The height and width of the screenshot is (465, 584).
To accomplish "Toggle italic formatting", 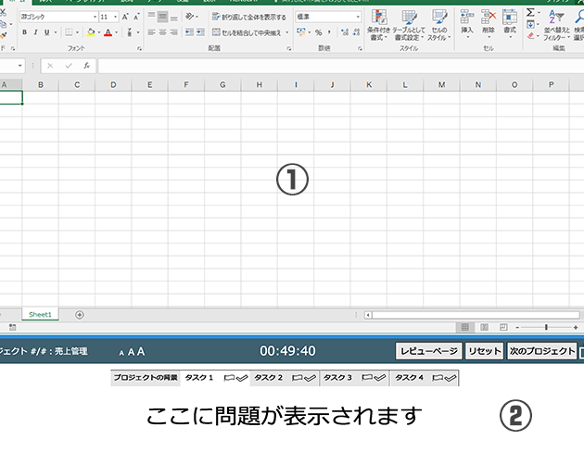I will click(36, 32).
